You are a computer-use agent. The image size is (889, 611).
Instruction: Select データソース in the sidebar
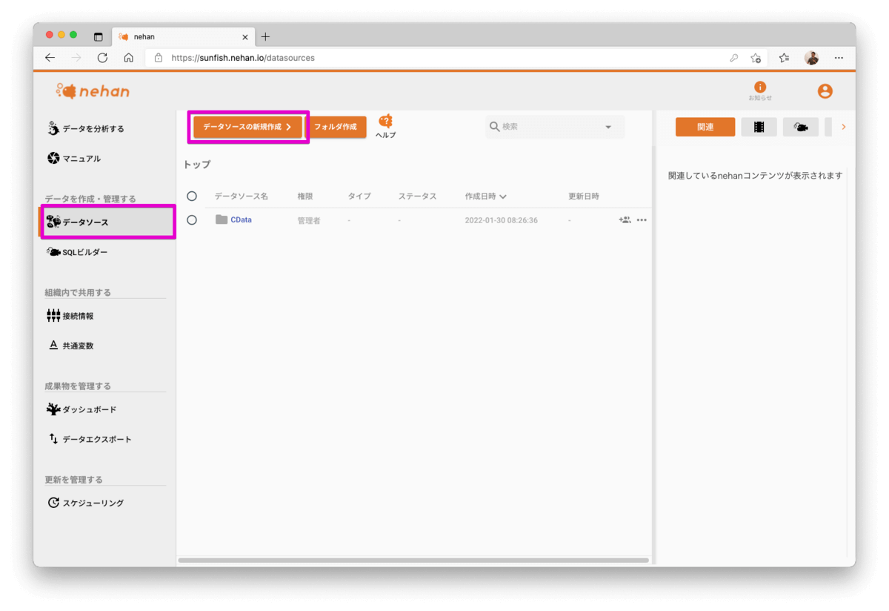108,222
